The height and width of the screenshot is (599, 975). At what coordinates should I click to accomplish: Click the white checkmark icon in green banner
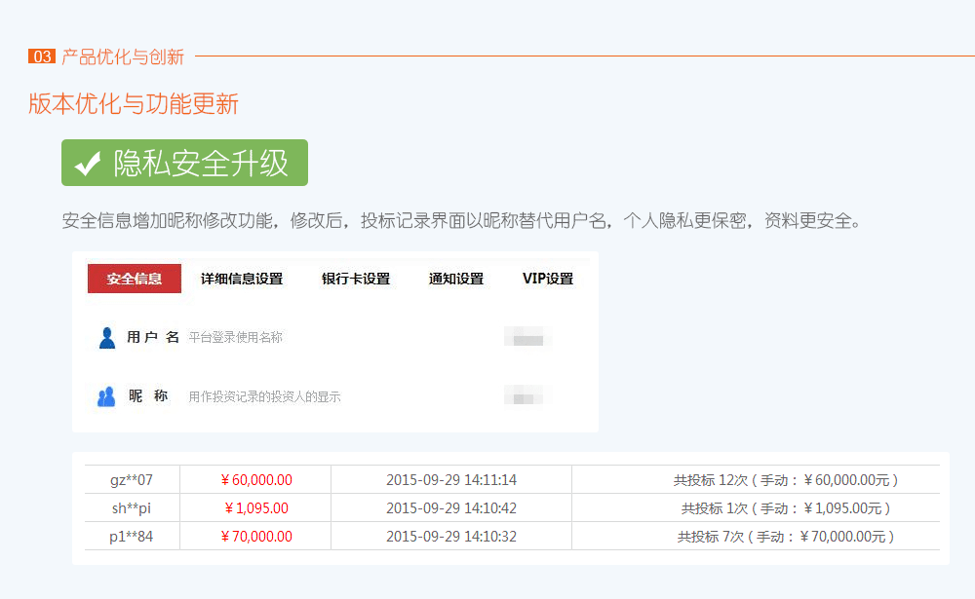(x=88, y=164)
